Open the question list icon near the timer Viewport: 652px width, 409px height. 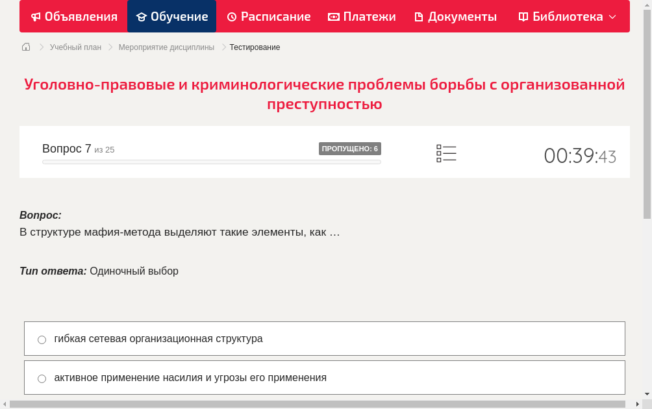[x=446, y=153]
